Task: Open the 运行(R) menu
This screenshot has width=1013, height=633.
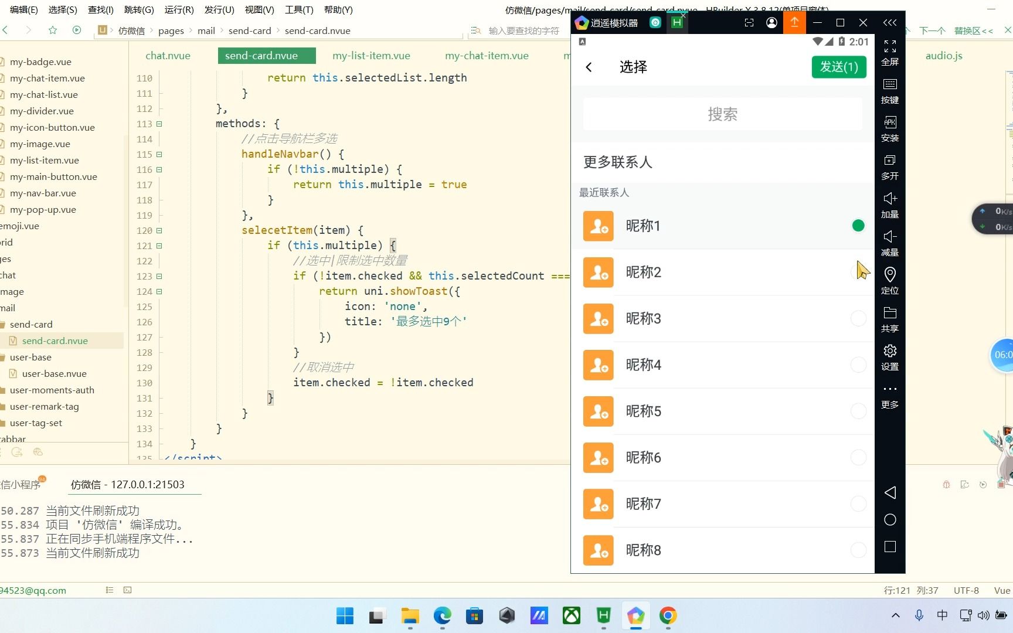Action: click(179, 9)
